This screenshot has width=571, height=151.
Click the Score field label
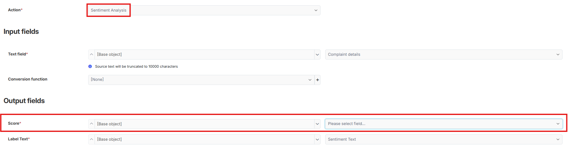(x=14, y=123)
